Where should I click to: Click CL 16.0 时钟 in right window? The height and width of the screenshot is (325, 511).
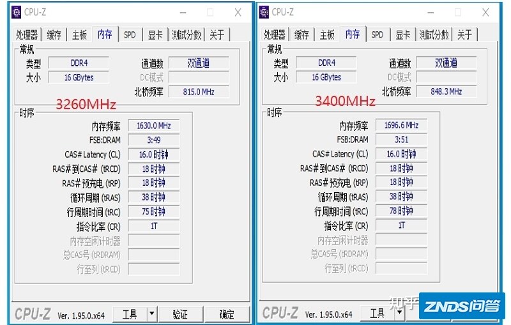(401, 154)
